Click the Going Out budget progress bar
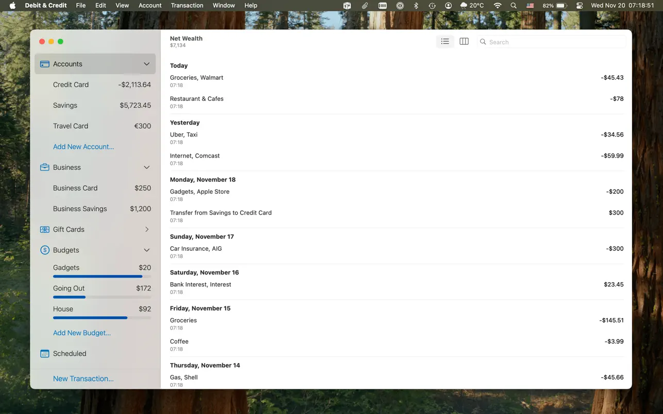Image resolution: width=663 pixels, height=414 pixels. [102, 297]
